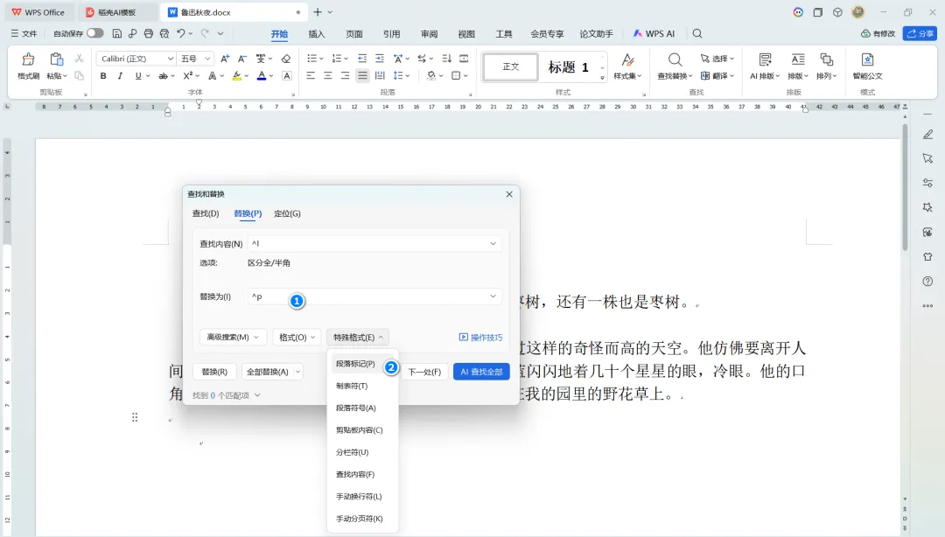Expand the matches found chevron
The width and height of the screenshot is (945, 537).
(257, 395)
